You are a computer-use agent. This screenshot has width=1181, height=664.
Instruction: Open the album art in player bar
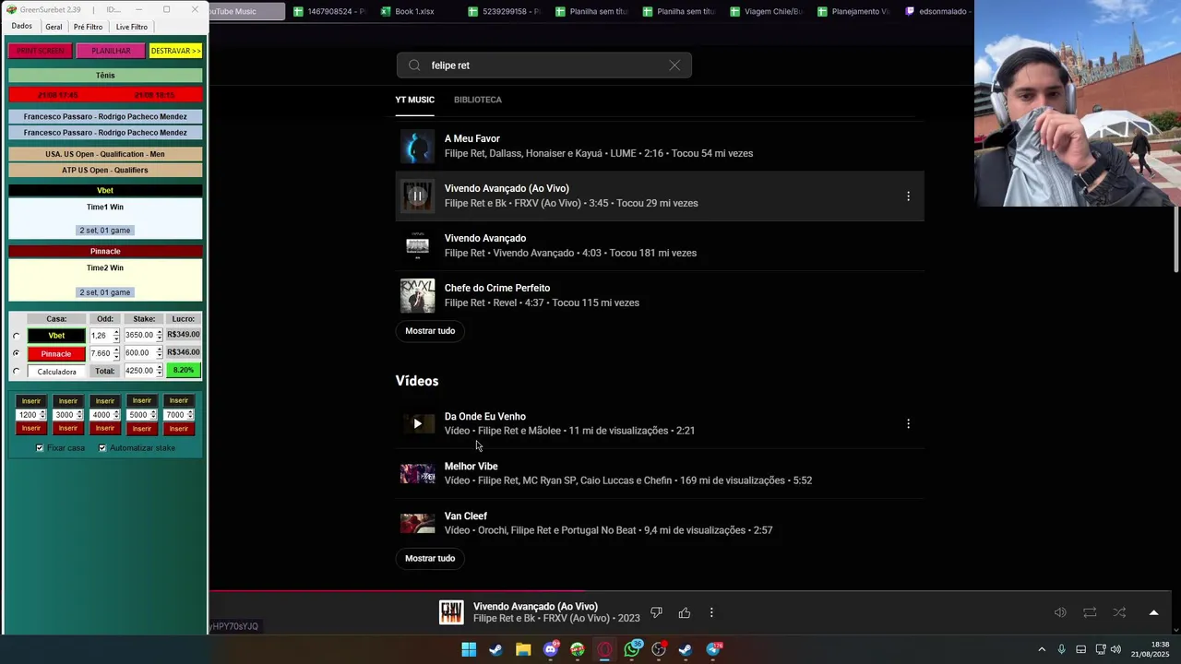[x=451, y=612]
